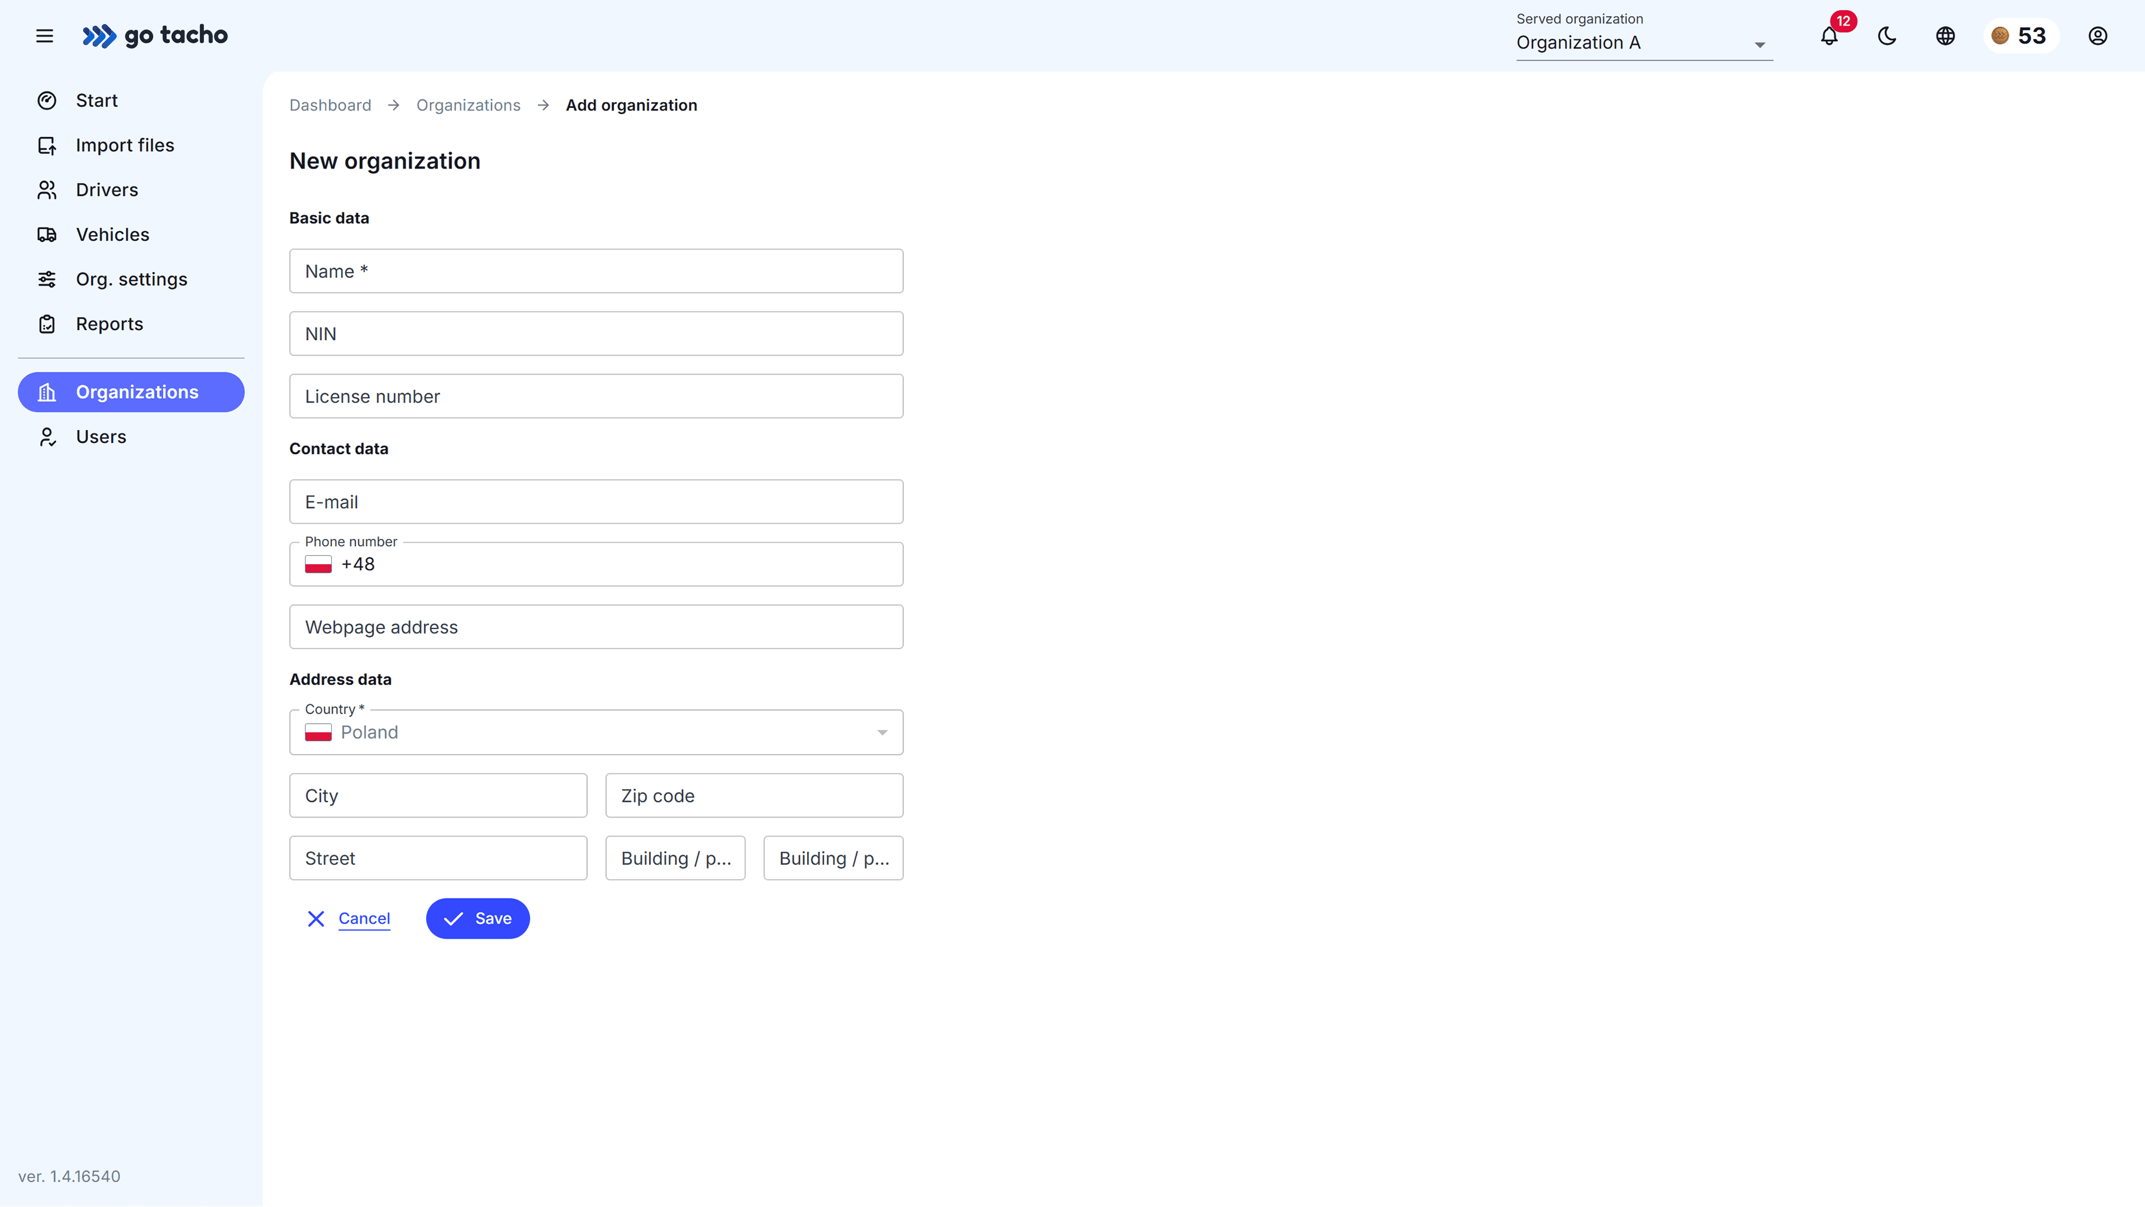The height and width of the screenshot is (1207, 2145).
Task: Click the Save button
Action: [x=478, y=918]
